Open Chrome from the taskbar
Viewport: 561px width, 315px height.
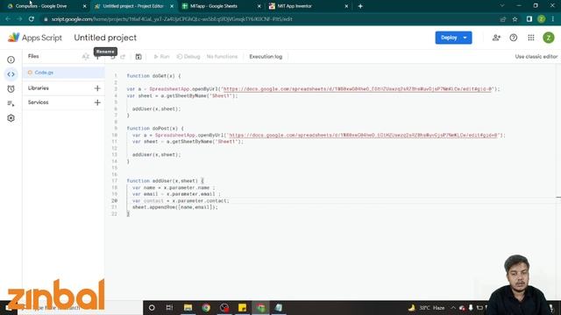[206, 307]
